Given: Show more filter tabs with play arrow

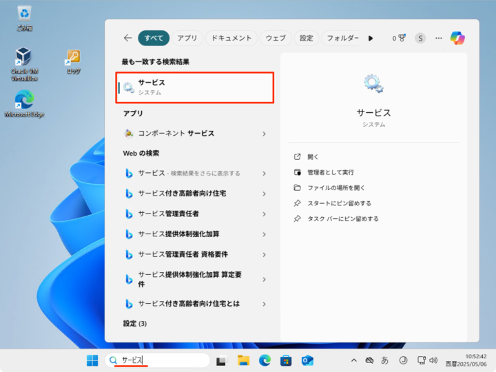Looking at the screenshot, I should click(371, 39).
